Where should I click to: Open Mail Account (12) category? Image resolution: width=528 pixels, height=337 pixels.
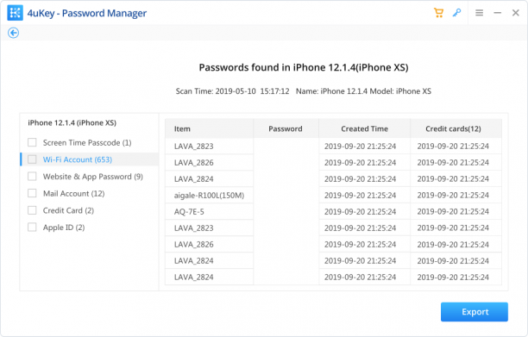(x=73, y=193)
